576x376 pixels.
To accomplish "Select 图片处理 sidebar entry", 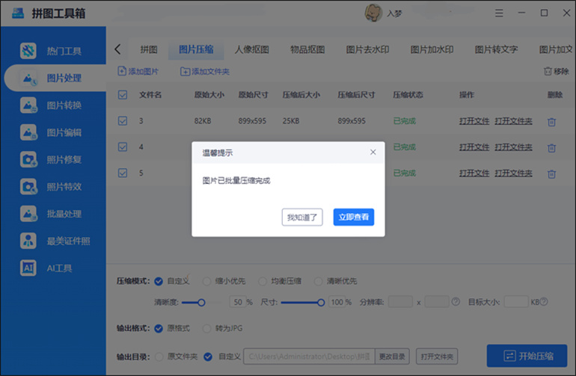I will 55,78.
